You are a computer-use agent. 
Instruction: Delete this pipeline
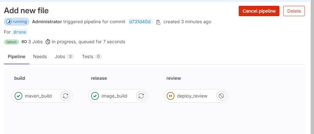pos(294,11)
